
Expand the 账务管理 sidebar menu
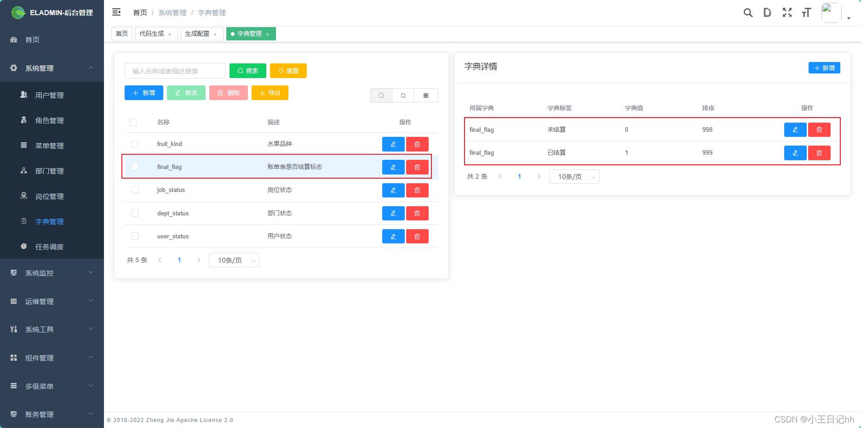coord(52,414)
